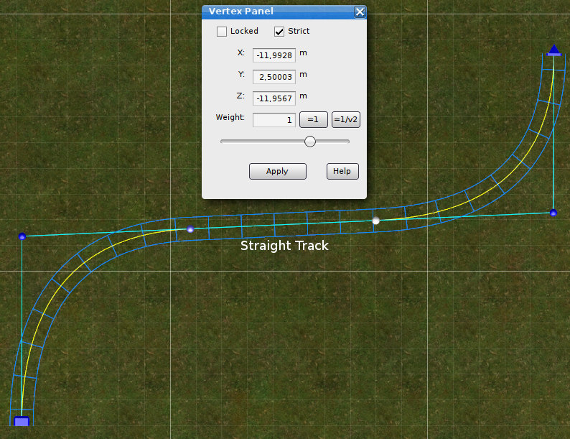The height and width of the screenshot is (439, 570).
Task: Select the blue control vertex at far right
Action: (x=553, y=213)
